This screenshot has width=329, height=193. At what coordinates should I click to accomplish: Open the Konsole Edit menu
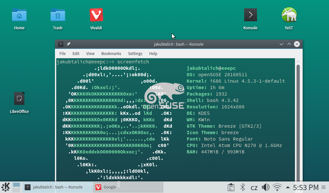tap(76, 53)
